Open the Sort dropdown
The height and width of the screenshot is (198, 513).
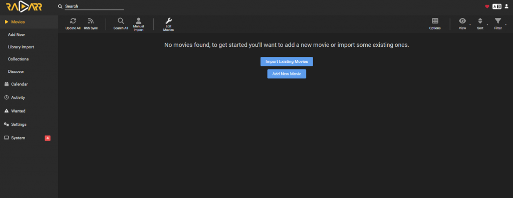(480, 24)
